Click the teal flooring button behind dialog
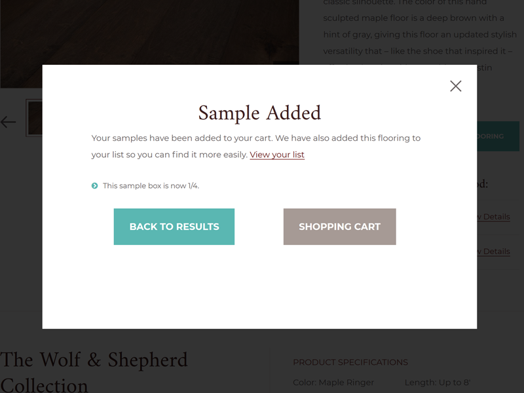 [x=498, y=136]
